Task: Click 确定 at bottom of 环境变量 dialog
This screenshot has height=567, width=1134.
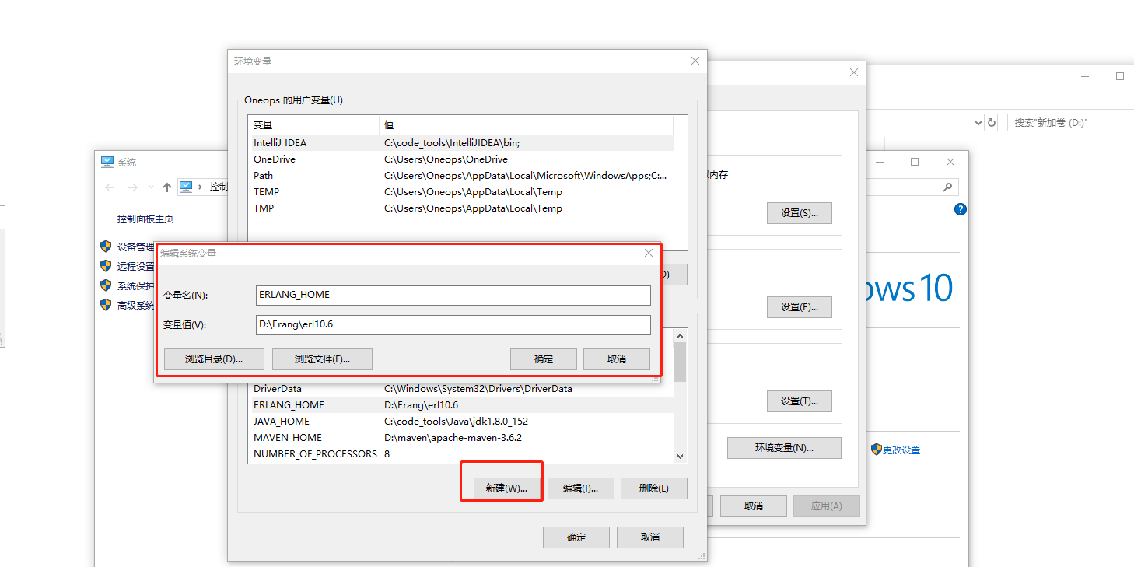Action: (x=576, y=537)
